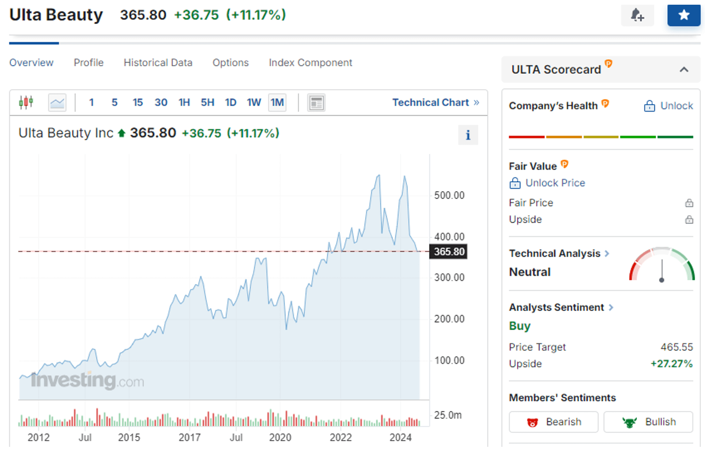This screenshot has width=705, height=452.
Task: Expand the Analysts Sentiment section arrow
Action: point(611,308)
